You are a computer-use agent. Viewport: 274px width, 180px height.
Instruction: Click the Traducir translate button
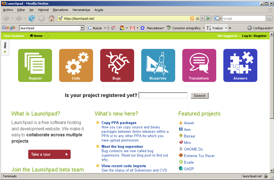(x=215, y=28)
